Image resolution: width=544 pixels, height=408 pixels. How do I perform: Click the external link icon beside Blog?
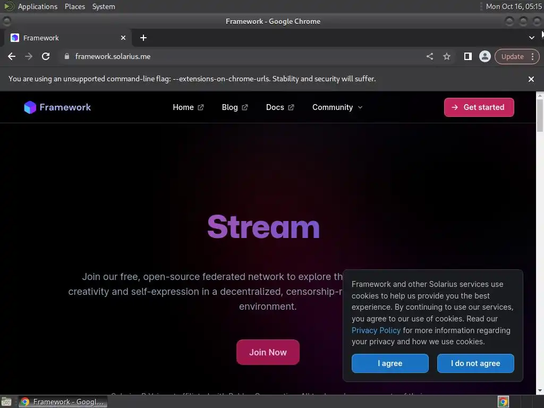pos(244,107)
